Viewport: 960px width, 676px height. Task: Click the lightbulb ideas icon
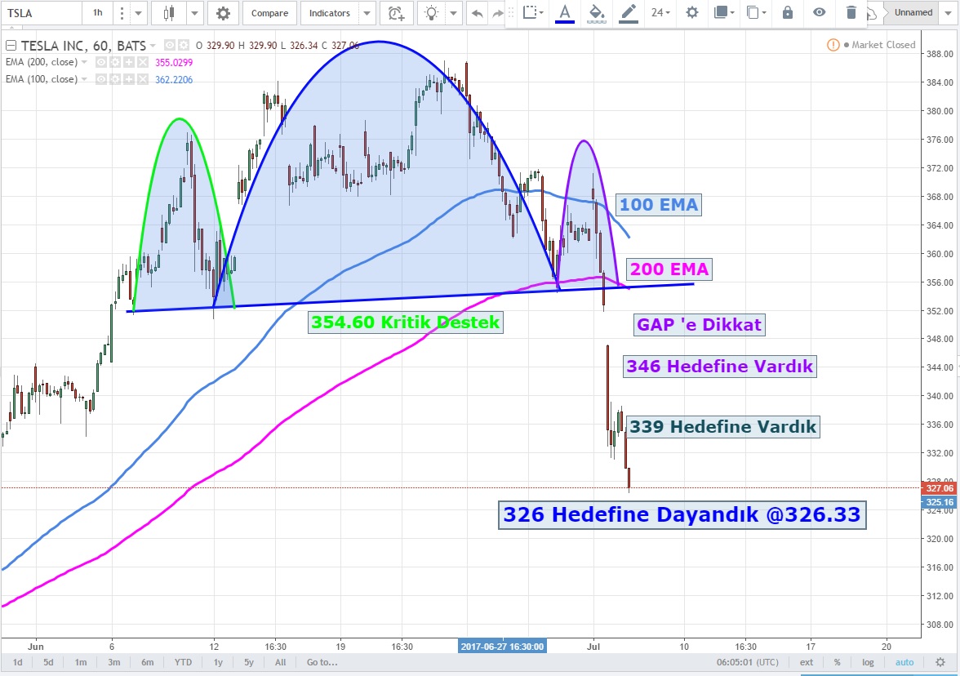pos(432,13)
